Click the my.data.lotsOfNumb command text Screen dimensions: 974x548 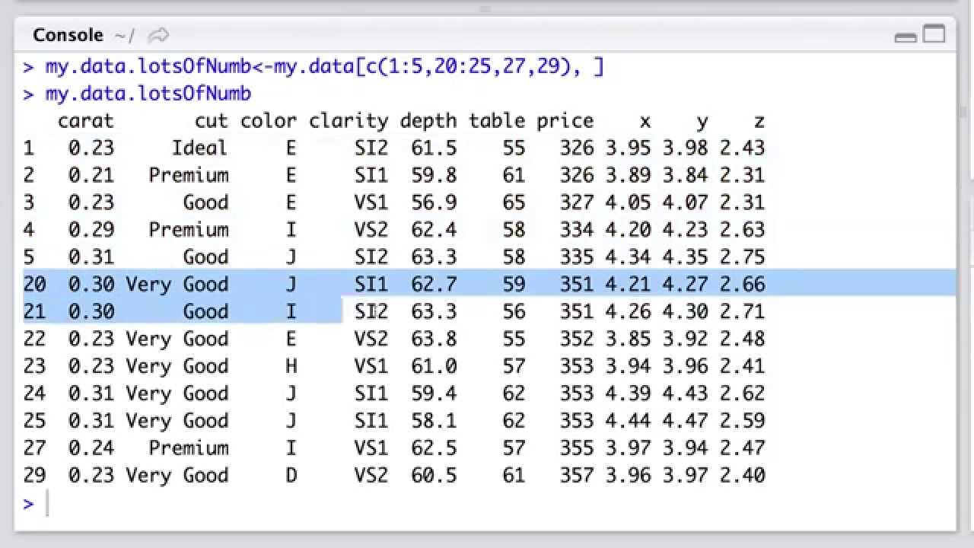[x=149, y=93]
